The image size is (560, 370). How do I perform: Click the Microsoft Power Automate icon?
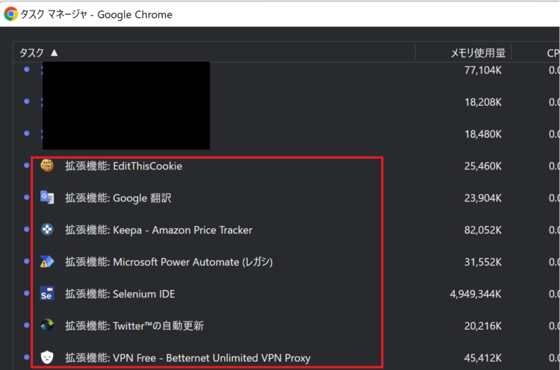pos(47,262)
